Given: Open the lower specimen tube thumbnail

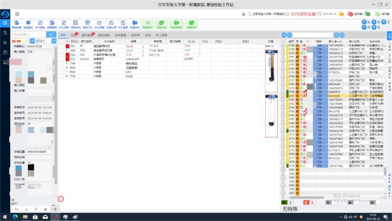Looking at the screenshot, I should click(271, 116).
